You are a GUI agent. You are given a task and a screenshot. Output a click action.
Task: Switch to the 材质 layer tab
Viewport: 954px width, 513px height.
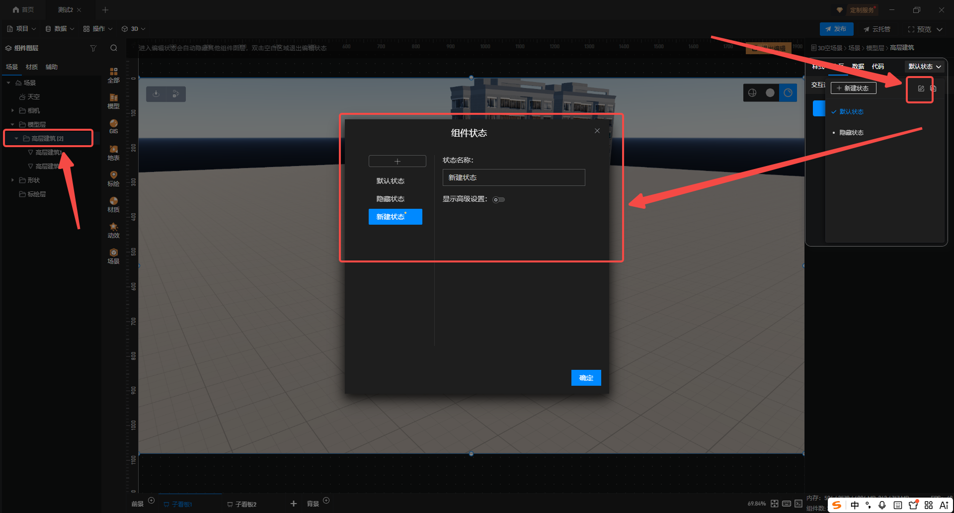32,67
